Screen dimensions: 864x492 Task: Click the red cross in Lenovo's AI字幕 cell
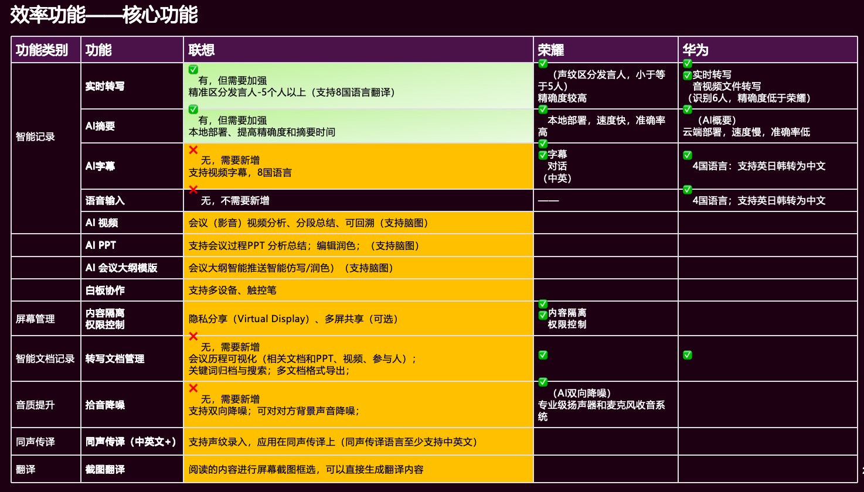point(193,149)
